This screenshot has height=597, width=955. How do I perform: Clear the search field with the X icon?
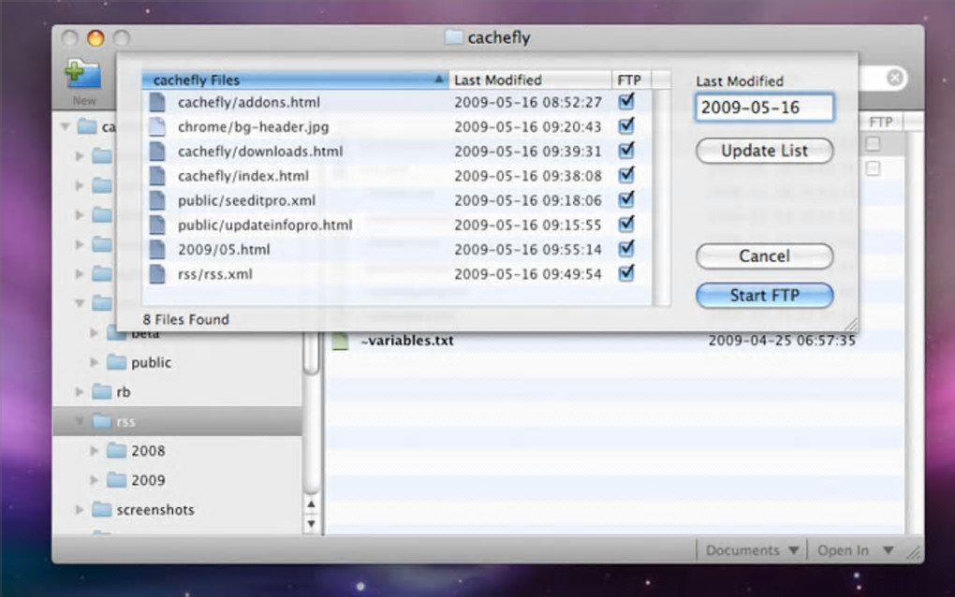[895, 78]
